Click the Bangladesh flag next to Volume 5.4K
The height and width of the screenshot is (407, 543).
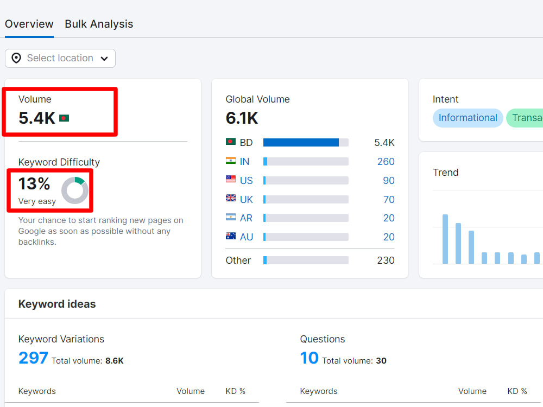[64, 118]
